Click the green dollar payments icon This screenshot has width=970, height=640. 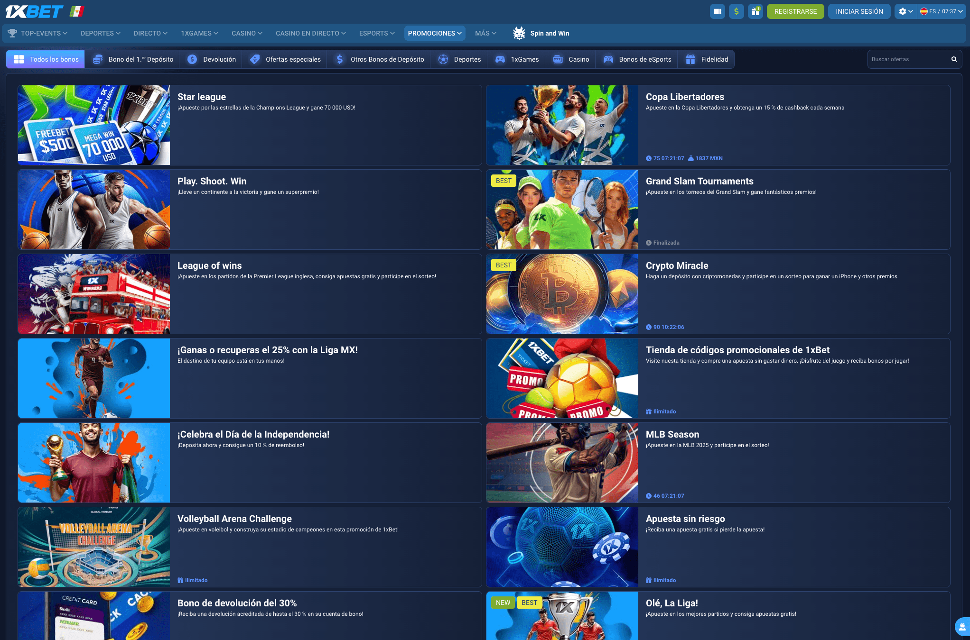pos(736,11)
